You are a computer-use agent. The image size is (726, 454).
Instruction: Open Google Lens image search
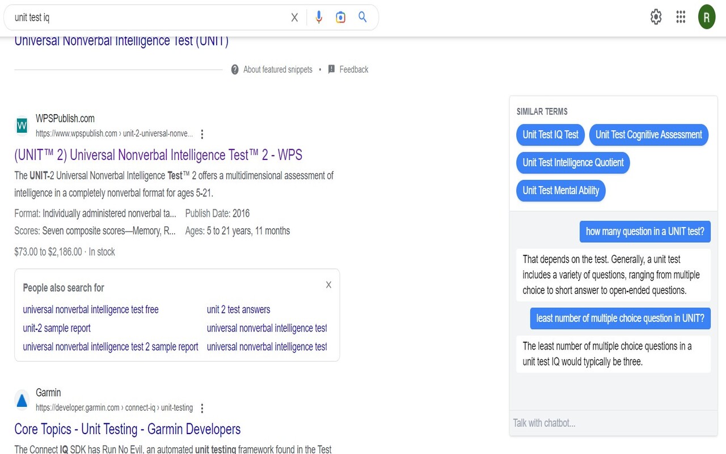pos(340,17)
